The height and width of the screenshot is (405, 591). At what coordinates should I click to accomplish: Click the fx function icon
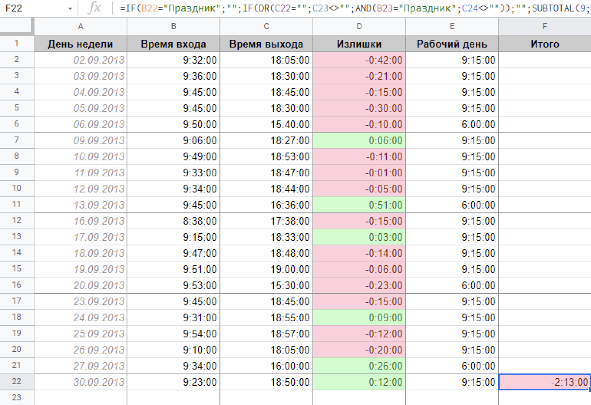(94, 8)
